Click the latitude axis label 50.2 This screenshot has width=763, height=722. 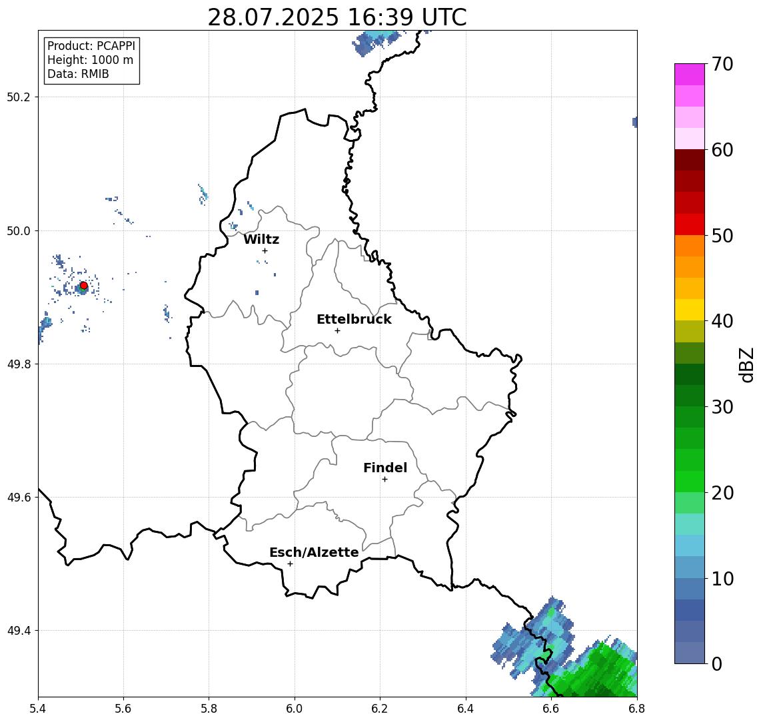(18, 97)
